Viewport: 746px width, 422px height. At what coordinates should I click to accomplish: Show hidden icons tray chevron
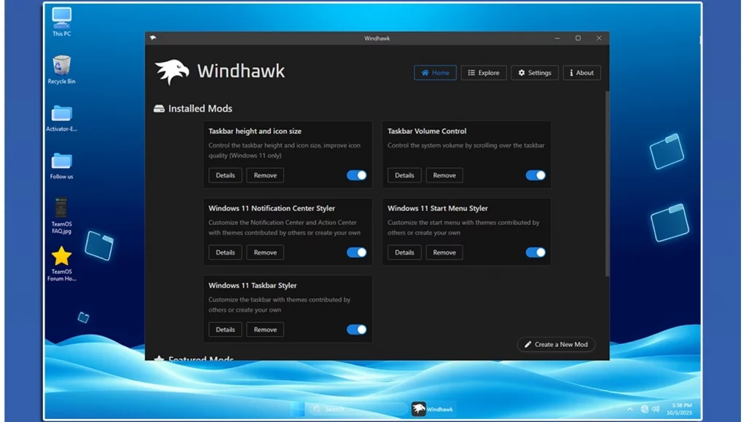[x=629, y=409]
